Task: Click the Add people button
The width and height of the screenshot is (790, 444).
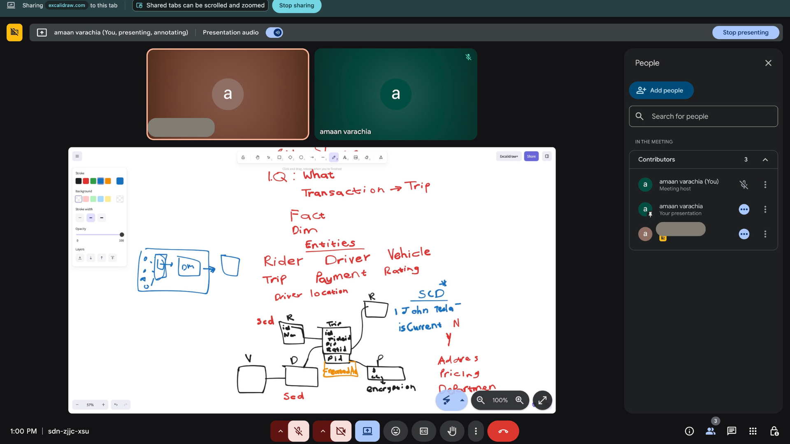Action: pos(661,90)
